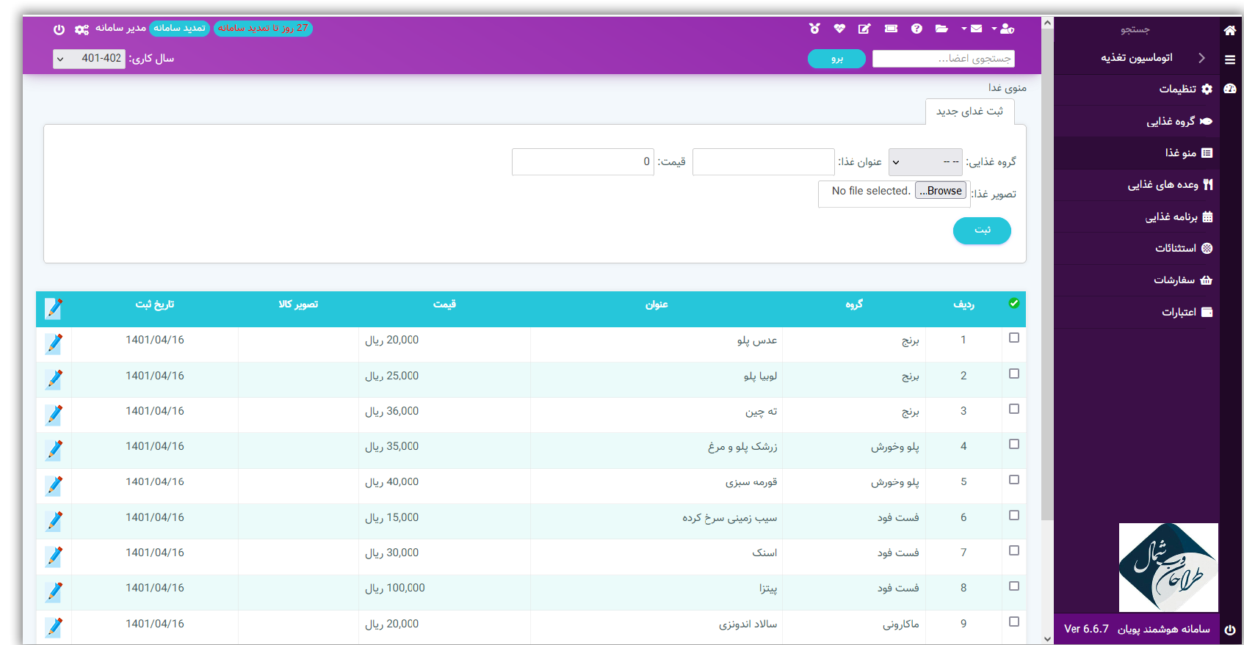Click the gears settings icon beside مدیر سامانه
The image size is (1244, 645).
tap(82, 29)
